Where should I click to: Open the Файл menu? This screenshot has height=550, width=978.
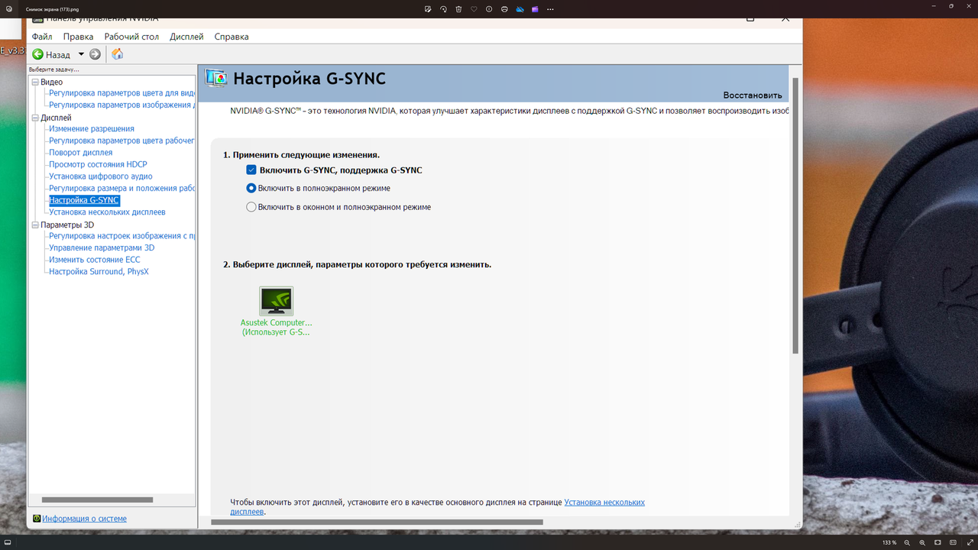point(42,37)
